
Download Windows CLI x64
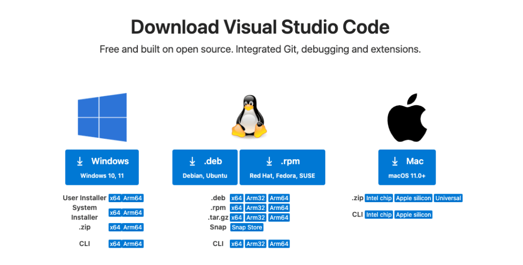coord(115,244)
